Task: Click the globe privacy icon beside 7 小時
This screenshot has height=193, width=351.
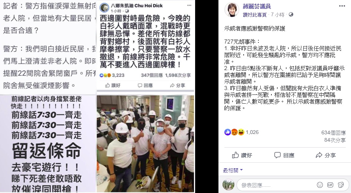Action: pyautogui.click(x=291, y=15)
